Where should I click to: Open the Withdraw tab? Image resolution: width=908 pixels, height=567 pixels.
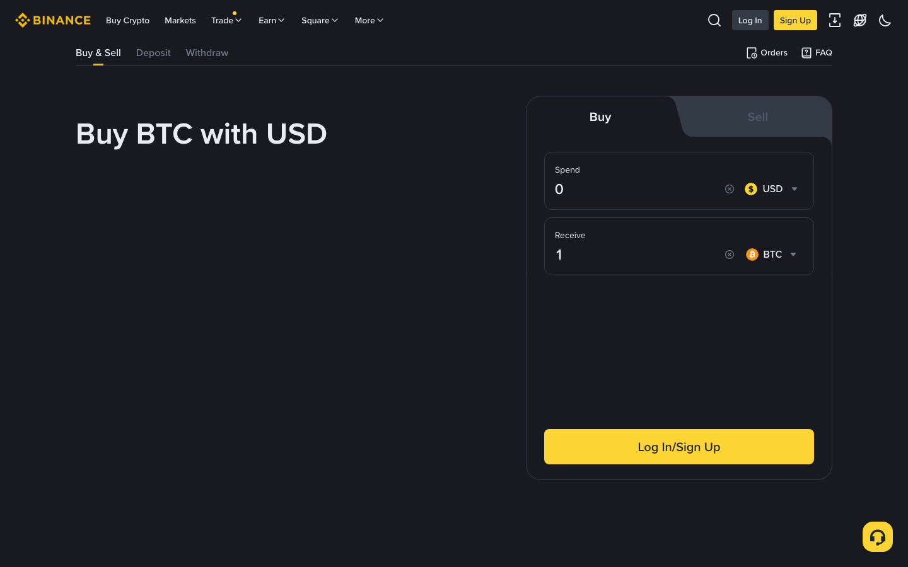(x=207, y=53)
